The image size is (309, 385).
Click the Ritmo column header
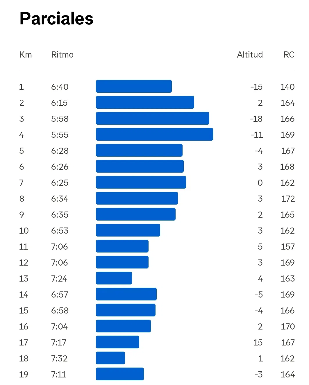click(x=62, y=55)
